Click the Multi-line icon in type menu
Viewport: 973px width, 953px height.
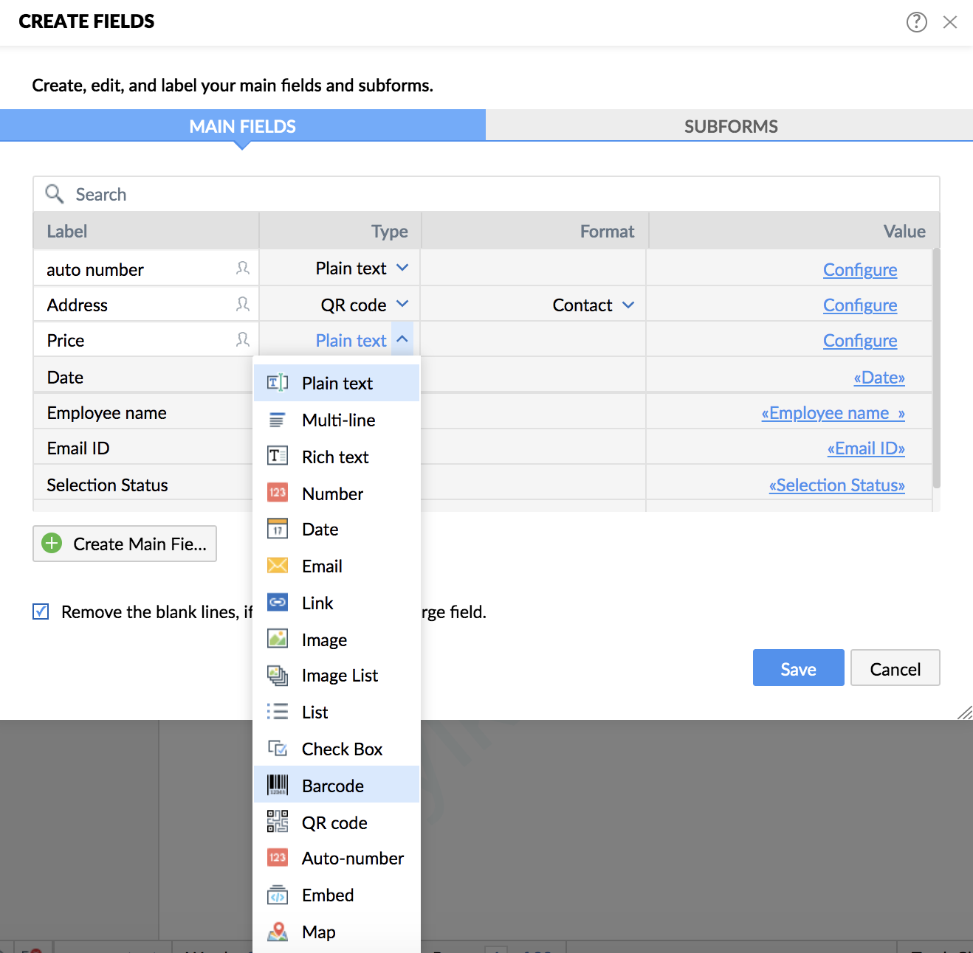[x=278, y=420]
